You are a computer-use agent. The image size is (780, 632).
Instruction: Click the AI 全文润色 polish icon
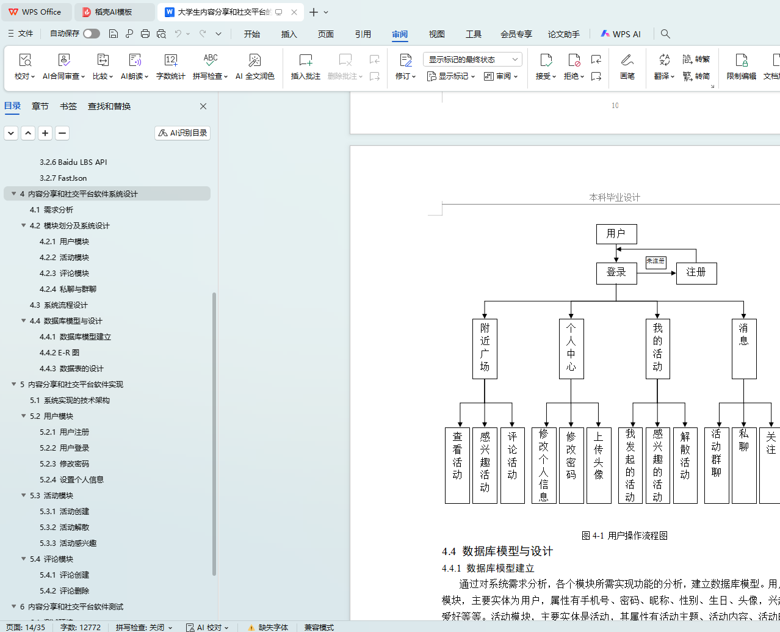coord(255,60)
